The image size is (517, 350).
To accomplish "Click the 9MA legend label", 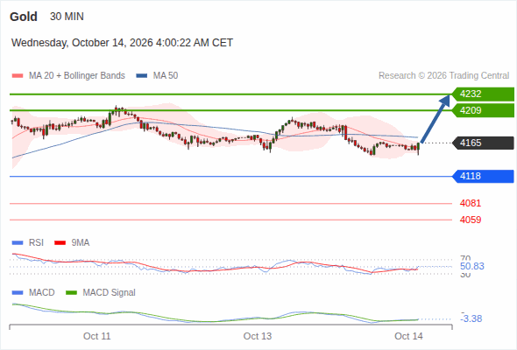I will tap(81, 243).
